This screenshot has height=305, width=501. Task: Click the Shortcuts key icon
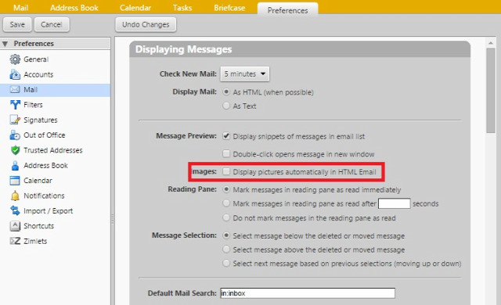coord(15,226)
